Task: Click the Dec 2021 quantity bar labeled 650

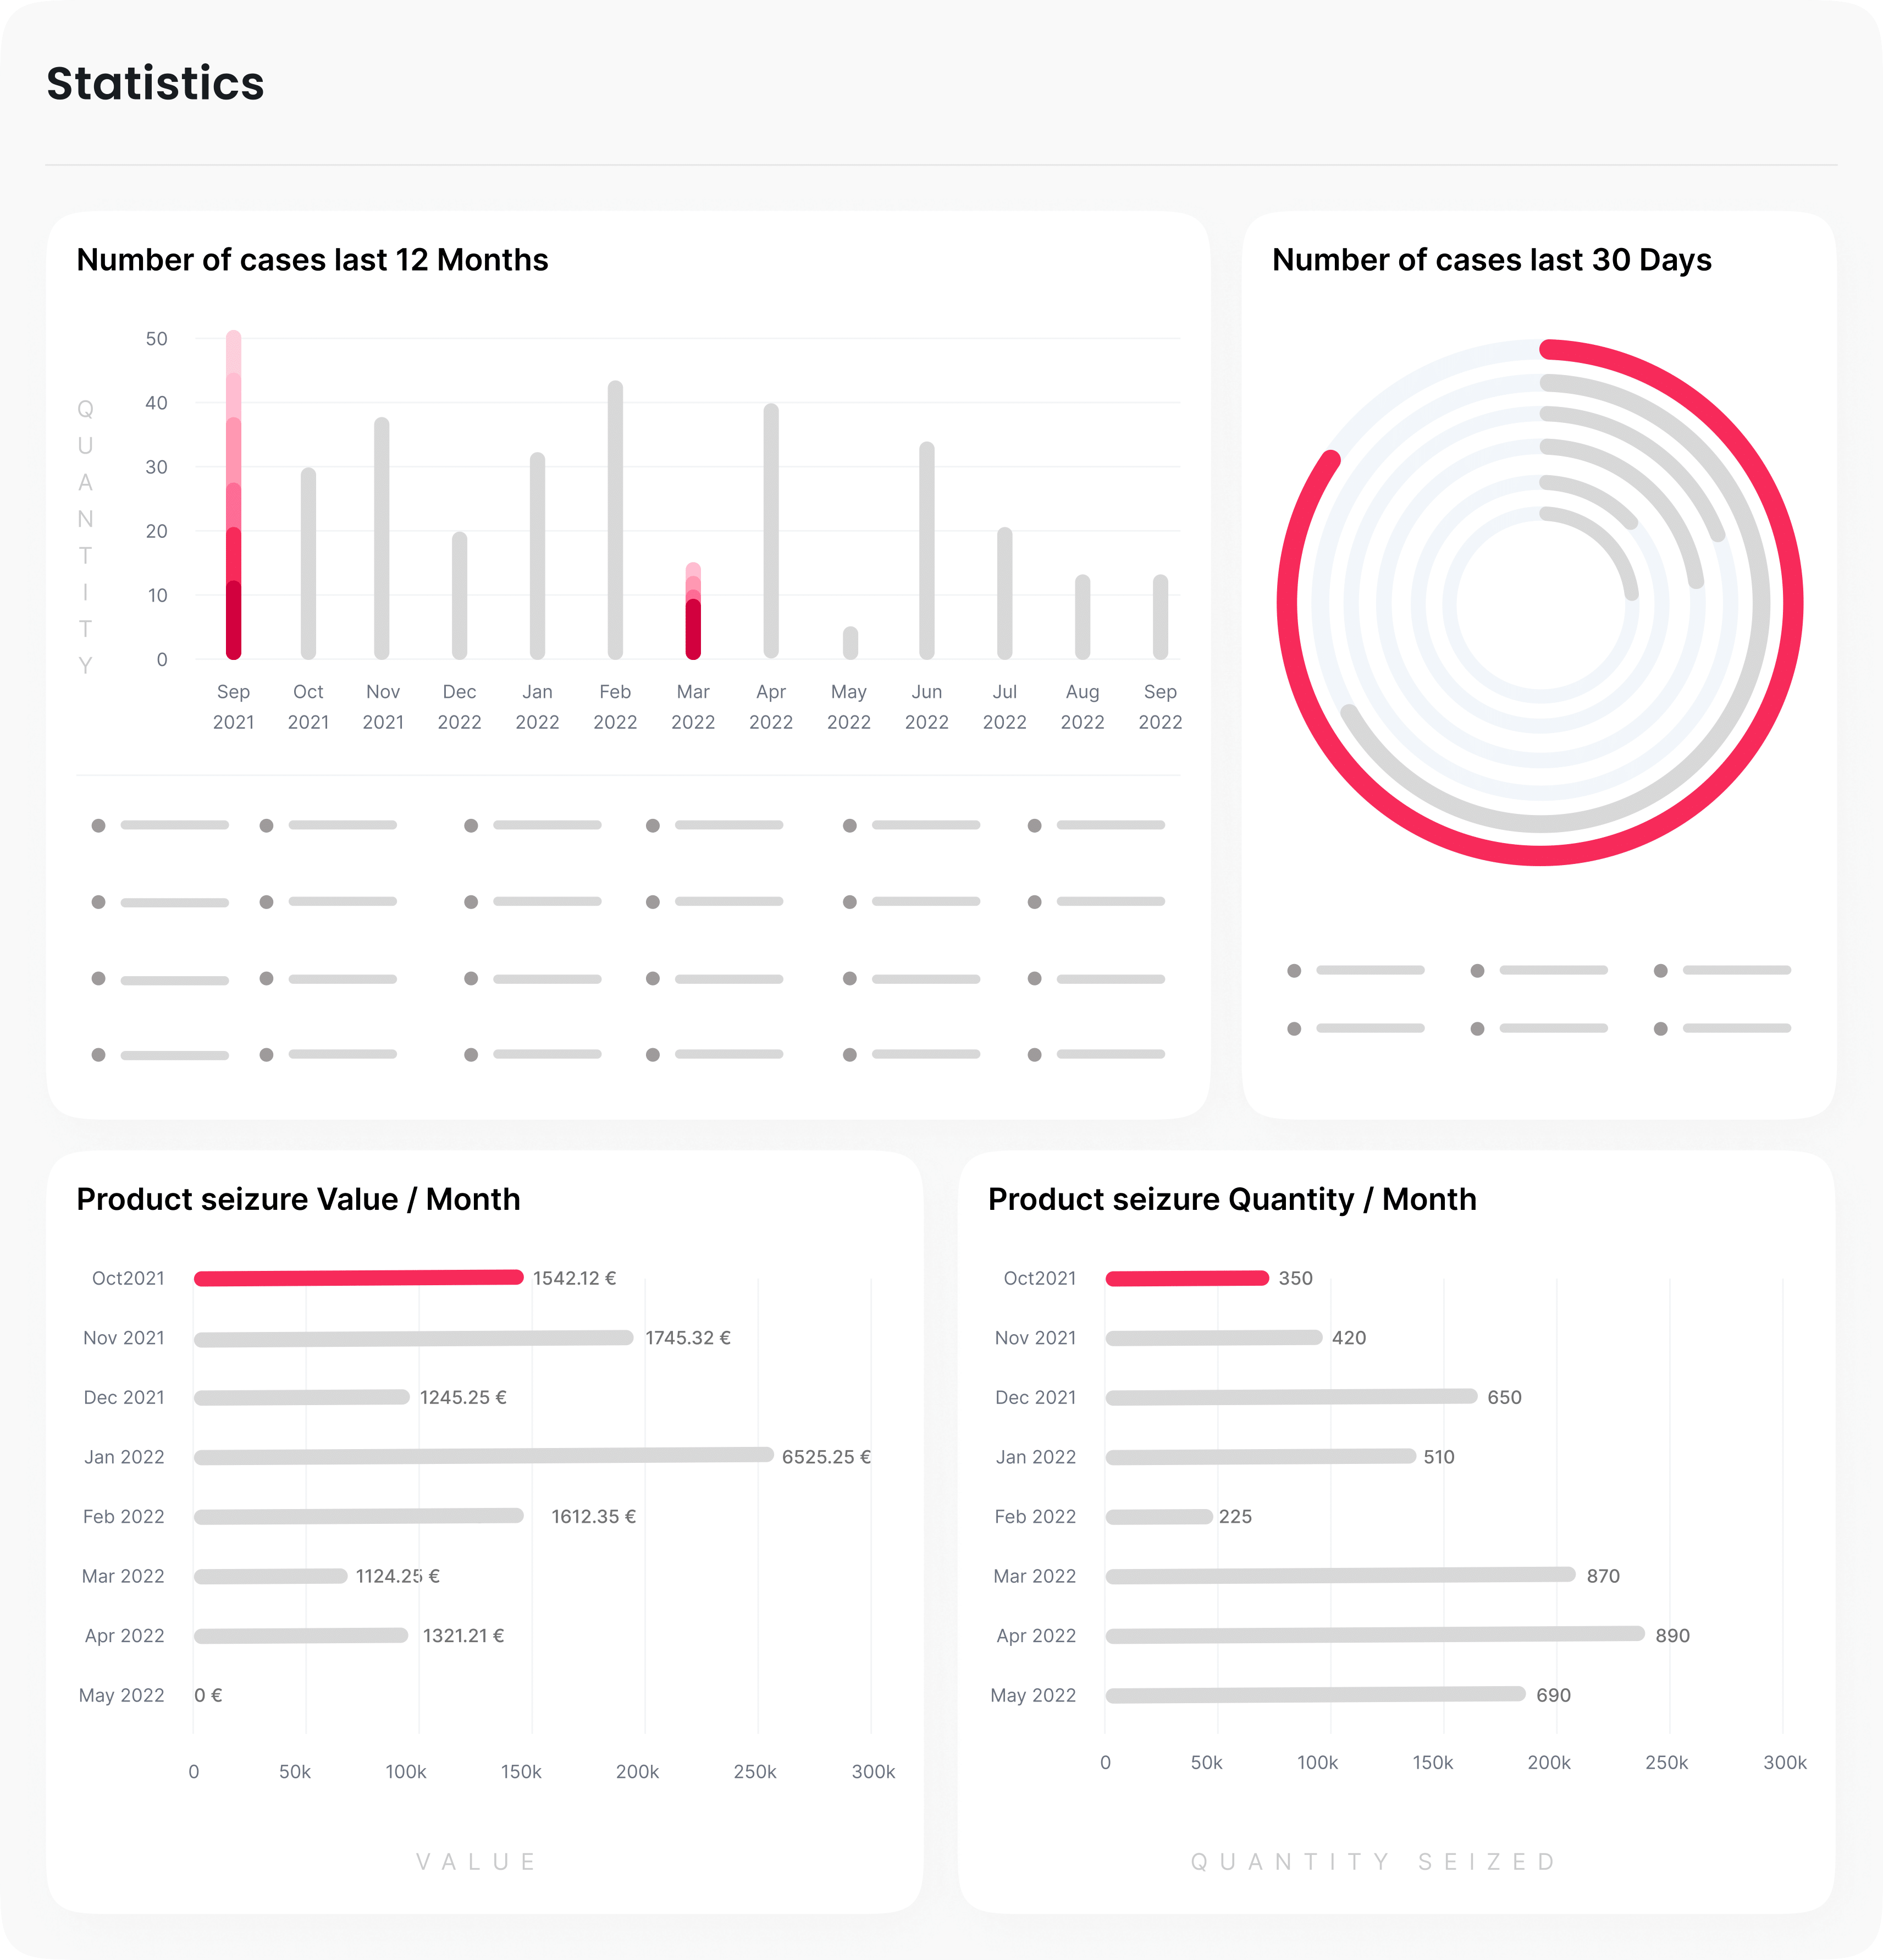Action: tap(1291, 1397)
